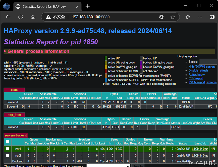The height and width of the screenshot is (167, 218).
Task: Check the inst2 server checkbox
Action: (8, 156)
